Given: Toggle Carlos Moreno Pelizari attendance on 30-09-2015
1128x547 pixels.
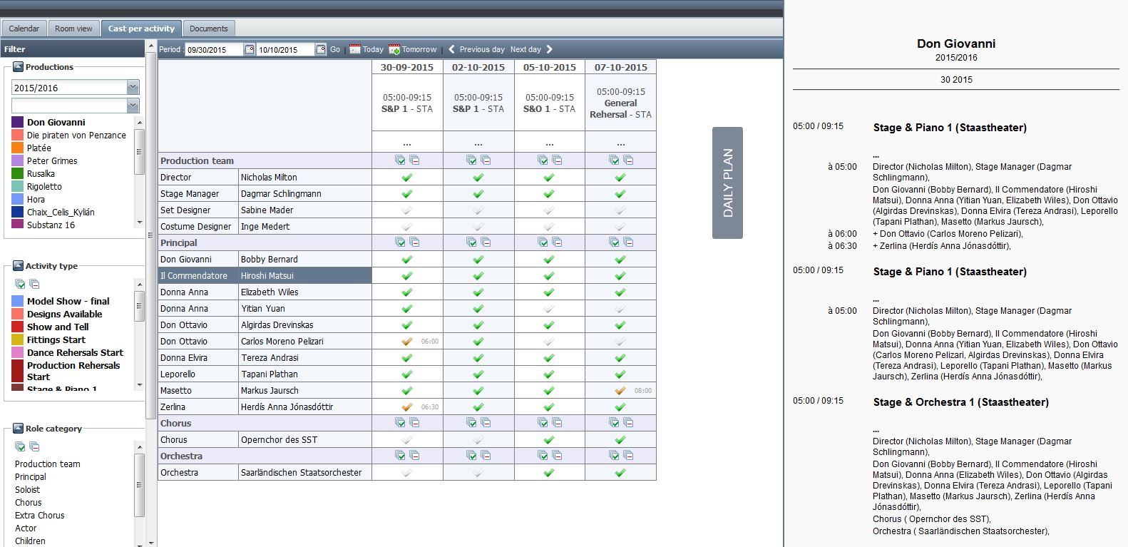Looking at the screenshot, I should (406, 342).
